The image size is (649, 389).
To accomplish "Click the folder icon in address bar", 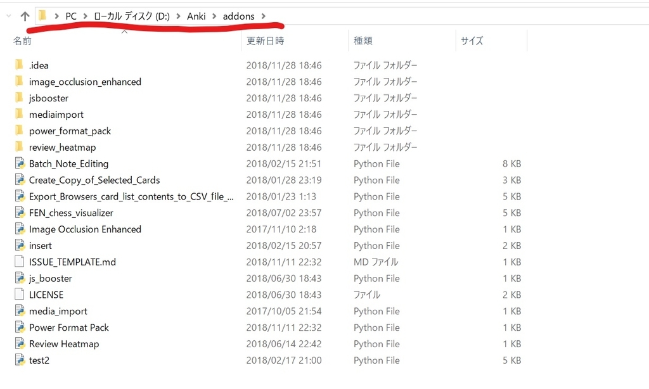I will pyautogui.click(x=42, y=16).
